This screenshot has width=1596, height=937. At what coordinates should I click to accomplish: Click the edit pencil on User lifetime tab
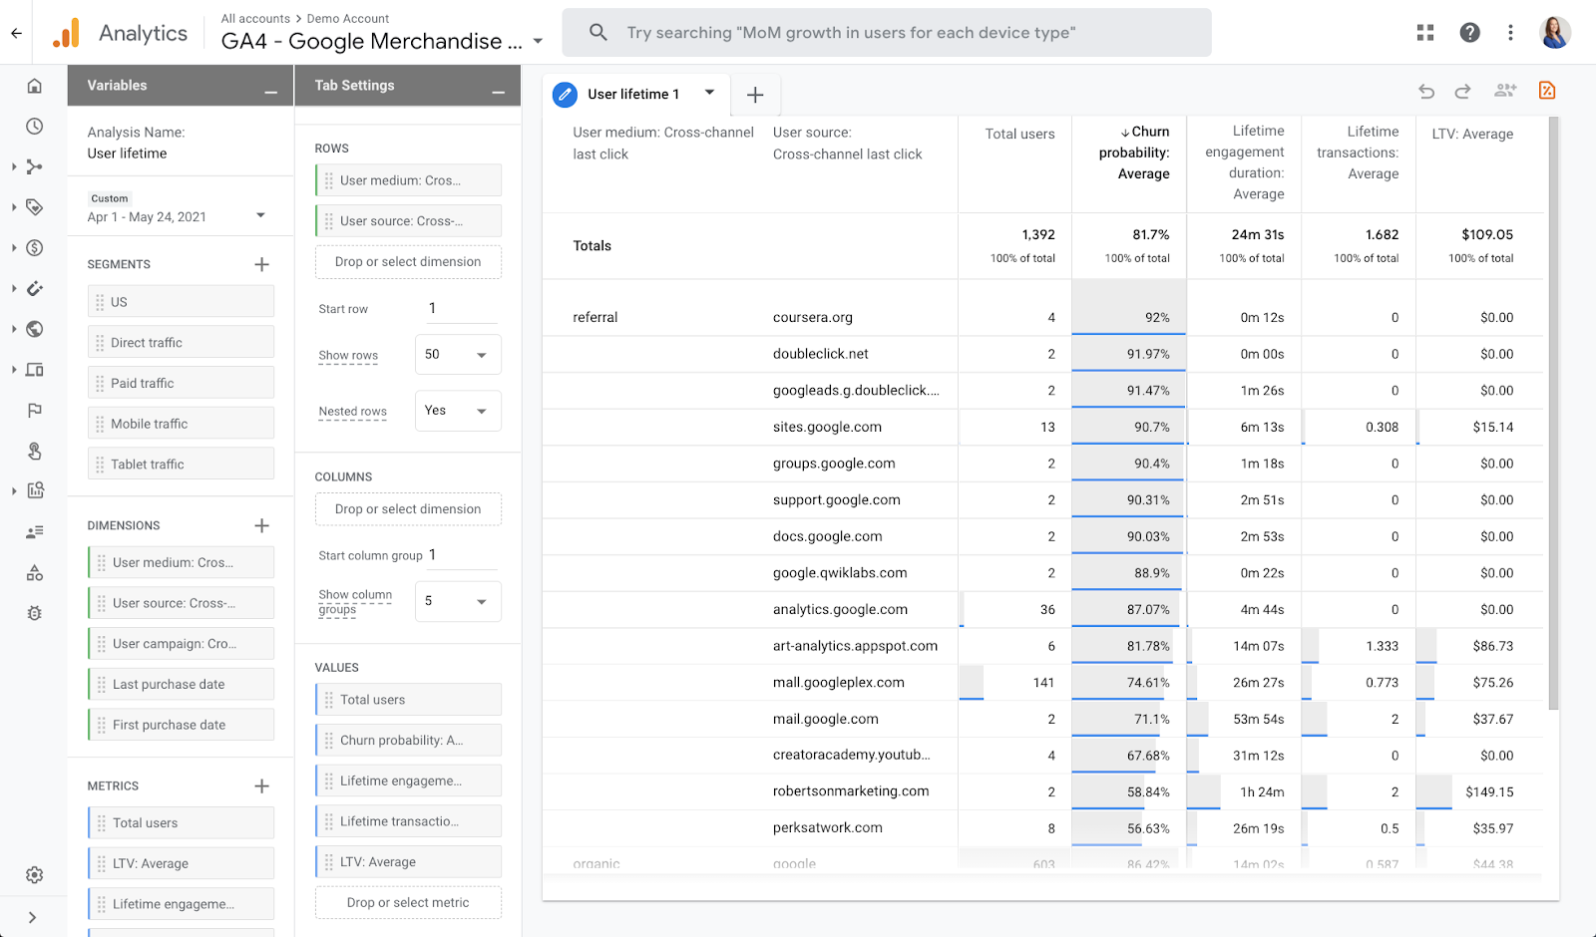tap(565, 95)
